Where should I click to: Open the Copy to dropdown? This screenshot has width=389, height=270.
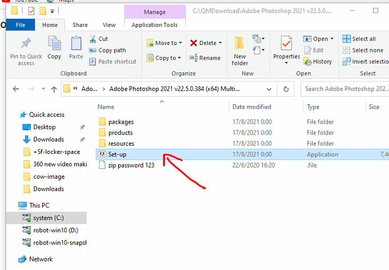tap(164, 58)
